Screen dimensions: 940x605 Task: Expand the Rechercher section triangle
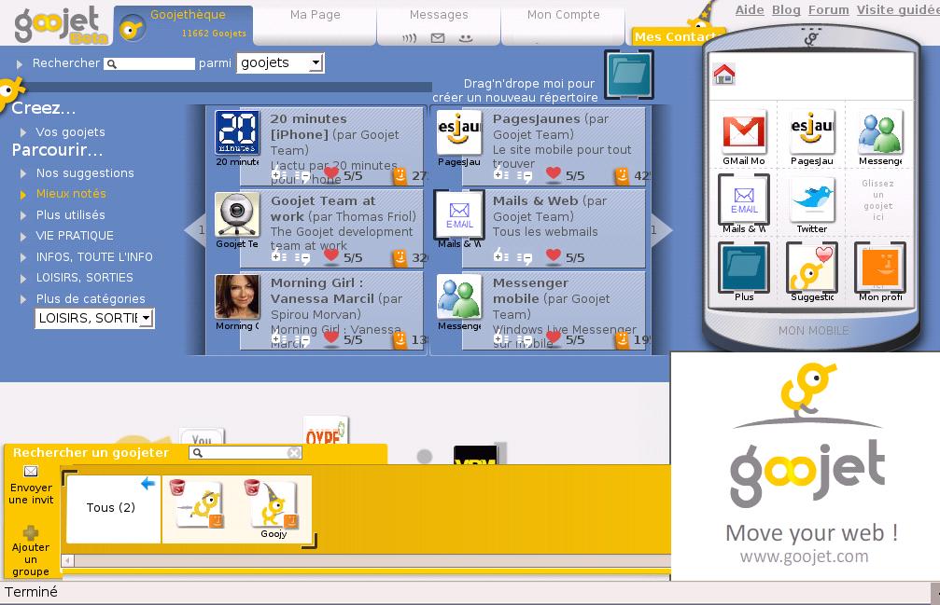20,63
